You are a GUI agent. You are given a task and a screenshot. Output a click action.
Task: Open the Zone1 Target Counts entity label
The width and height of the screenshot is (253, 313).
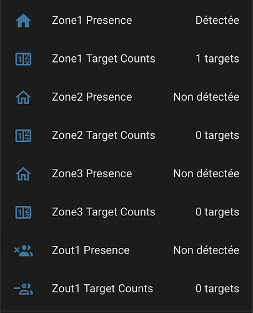click(104, 59)
